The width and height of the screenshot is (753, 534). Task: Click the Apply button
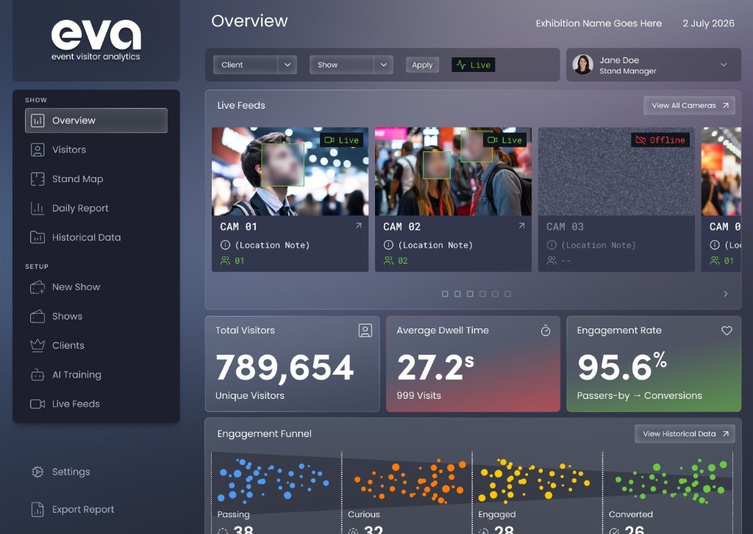click(x=422, y=65)
